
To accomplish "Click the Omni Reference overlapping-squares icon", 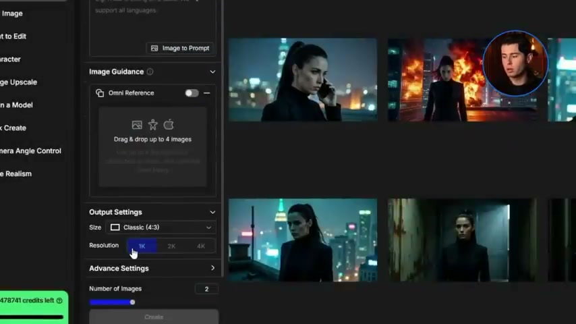I will pos(100,93).
